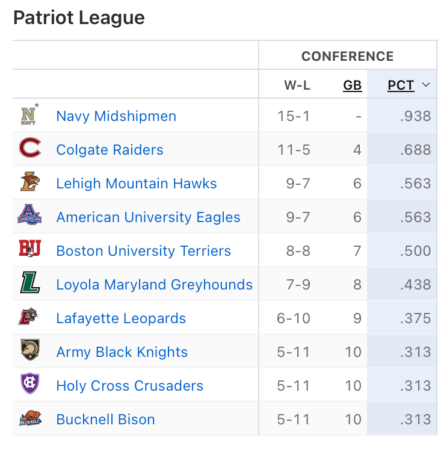Image resolution: width=438 pixels, height=449 pixels.
Task: Click the Bucknell Bison logo icon
Action: pyautogui.click(x=29, y=418)
